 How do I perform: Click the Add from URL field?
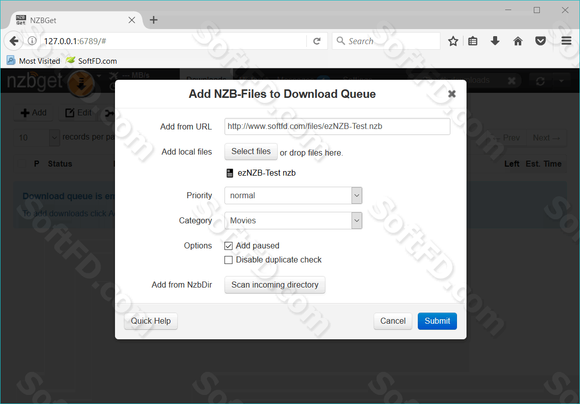tap(337, 126)
